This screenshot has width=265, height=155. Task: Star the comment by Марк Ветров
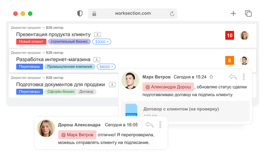[x=211, y=77]
